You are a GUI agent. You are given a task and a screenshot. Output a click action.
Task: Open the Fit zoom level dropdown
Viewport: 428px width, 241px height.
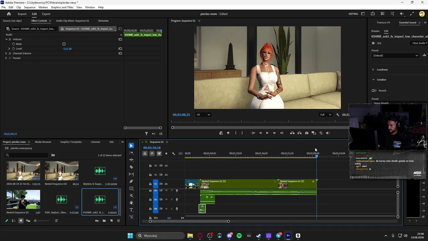coord(203,115)
